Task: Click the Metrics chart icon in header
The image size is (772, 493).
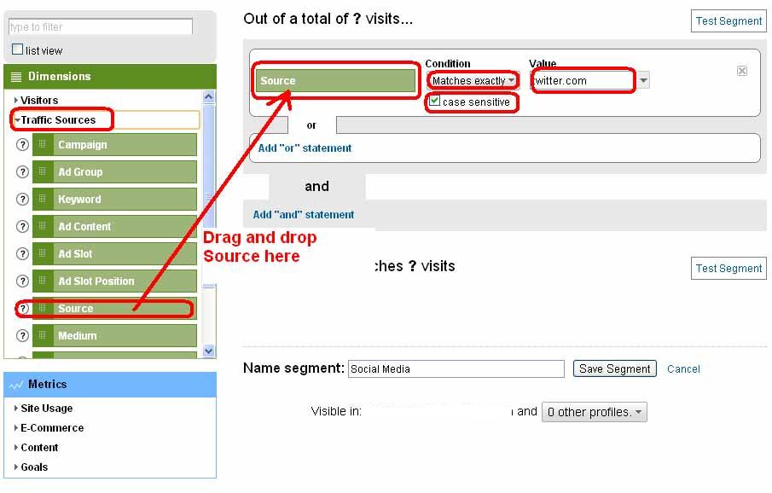Action: click(15, 385)
